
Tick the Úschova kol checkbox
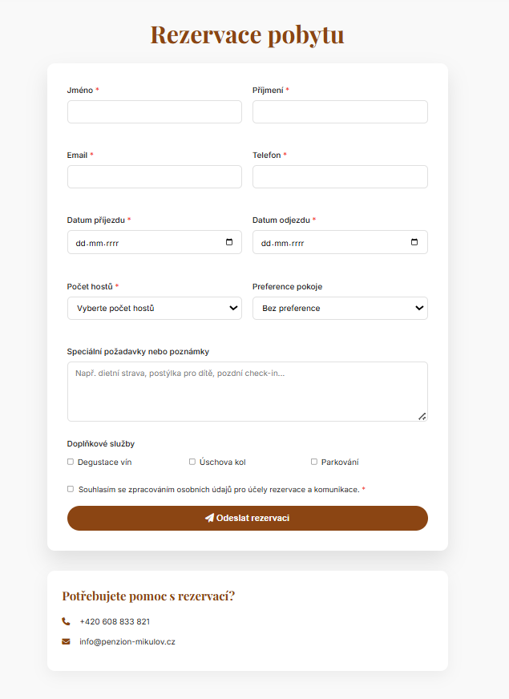(x=192, y=462)
